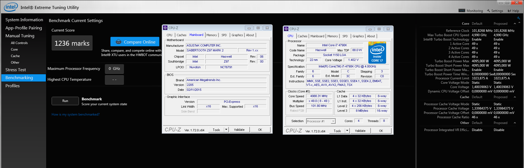Click Tools button in Mainboard window
Screen dimensions: 524x168
pyautogui.click(x=216, y=130)
